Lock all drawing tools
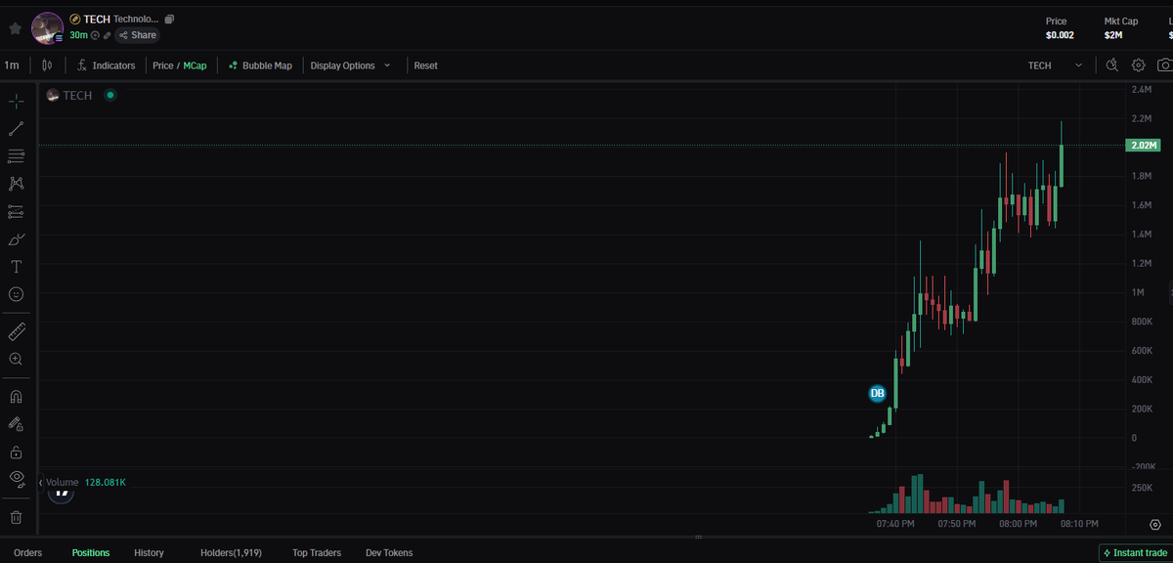The height and width of the screenshot is (563, 1173). pos(17,452)
